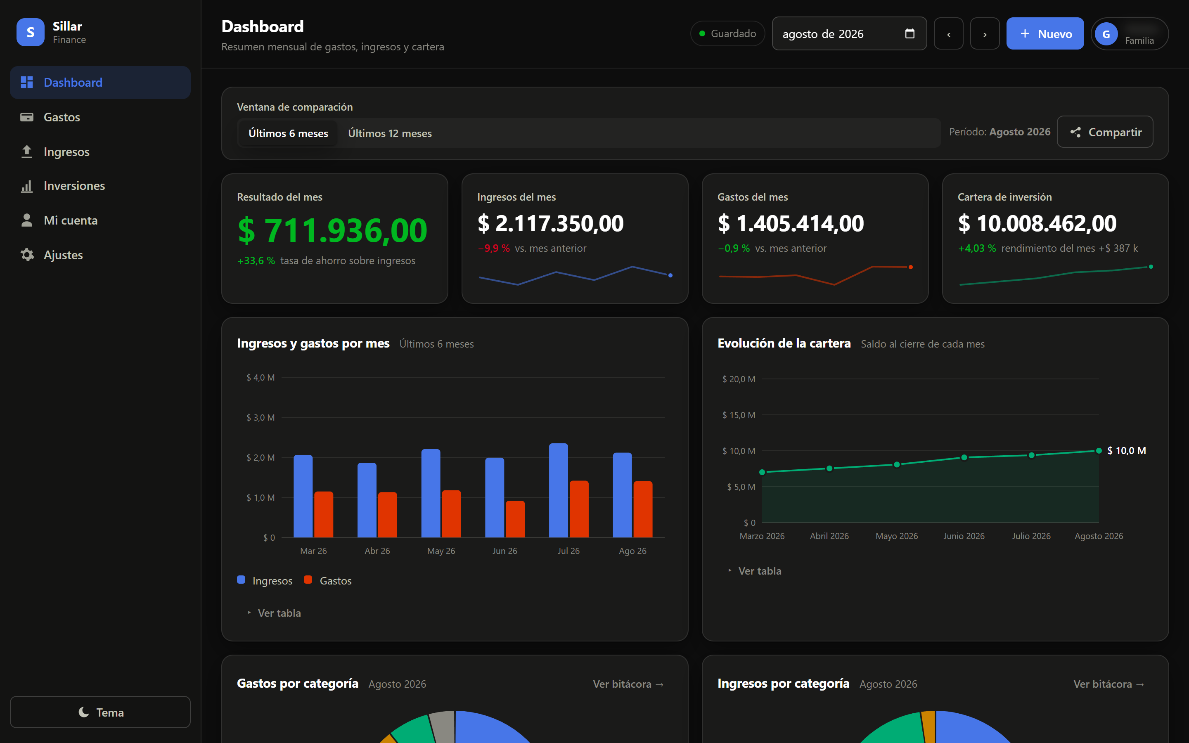Click the Agosto 2026 point on cartera chart
Image resolution: width=1189 pixels, height=743 pixels.
point(1099,451)
